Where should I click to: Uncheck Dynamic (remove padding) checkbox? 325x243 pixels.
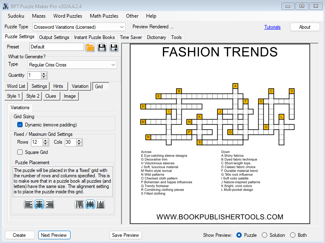coord(20,125)
